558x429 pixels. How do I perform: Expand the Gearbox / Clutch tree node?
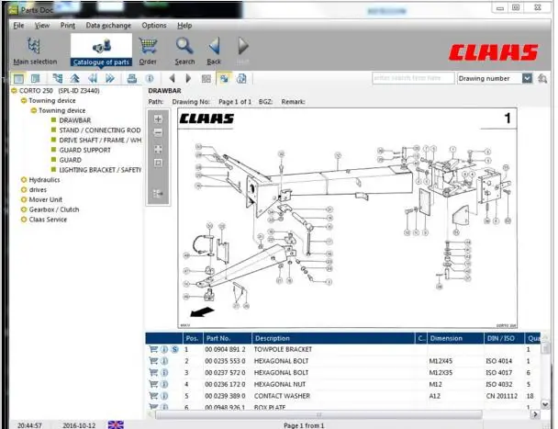23,209
